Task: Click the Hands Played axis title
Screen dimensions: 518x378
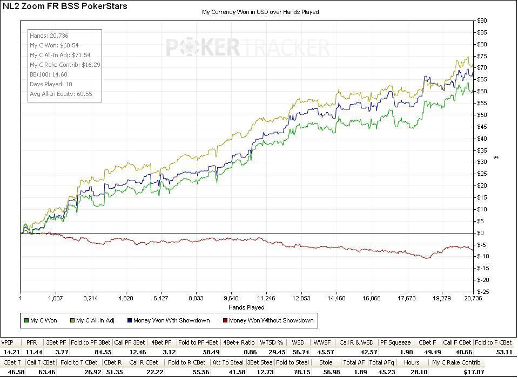Action: pos(246,307)
